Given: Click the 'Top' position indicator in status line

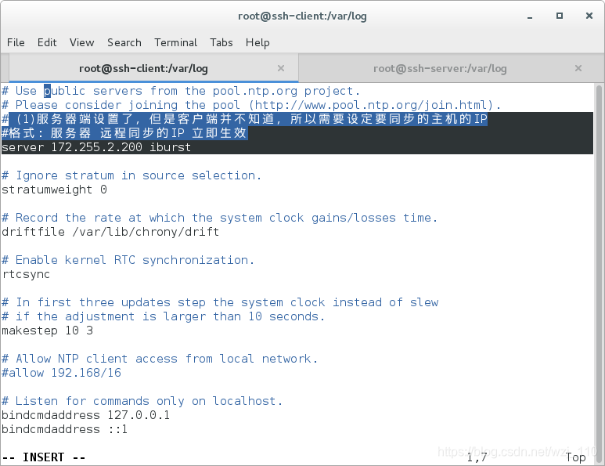Looking at the screenshot, I should (x=575, y=457).
